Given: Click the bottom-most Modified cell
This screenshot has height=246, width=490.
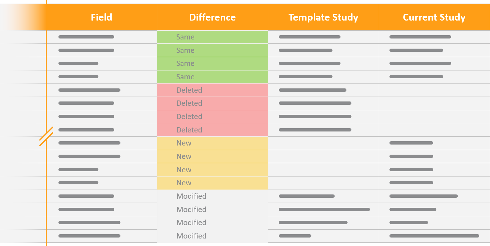Looking at the screenshot, I should (x=212, y=236).
